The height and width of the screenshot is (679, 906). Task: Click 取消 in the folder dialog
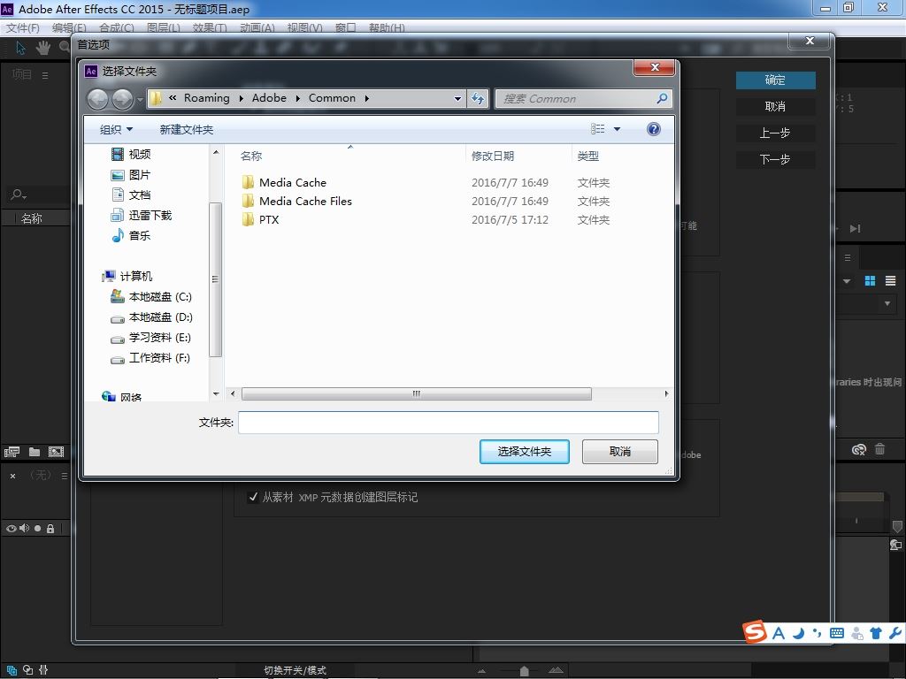619,452
